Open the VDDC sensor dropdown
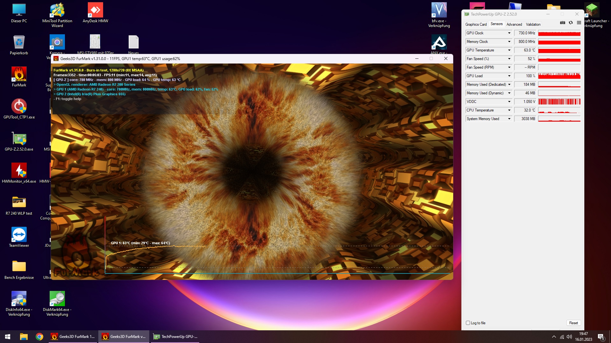This screenshot has height=343, width=611. 509,102
